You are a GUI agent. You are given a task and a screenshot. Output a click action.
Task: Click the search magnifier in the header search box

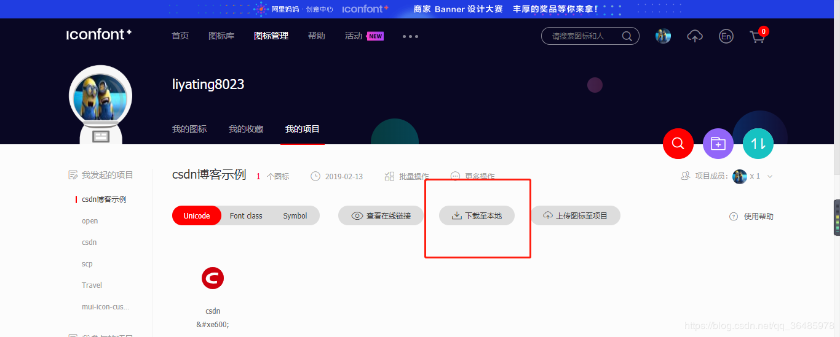pos(627,36)
